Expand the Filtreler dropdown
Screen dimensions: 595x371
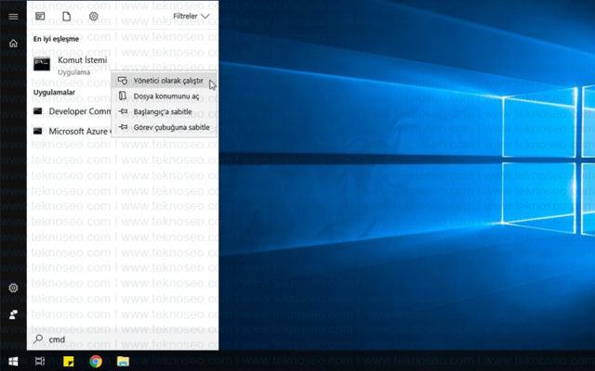192,17
